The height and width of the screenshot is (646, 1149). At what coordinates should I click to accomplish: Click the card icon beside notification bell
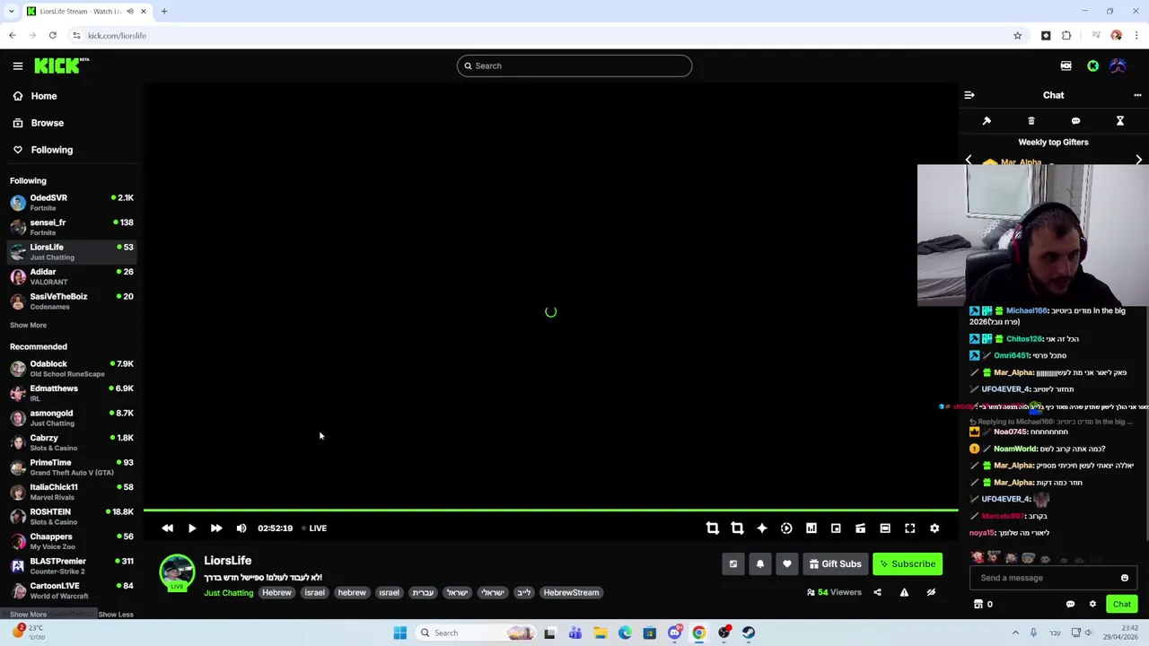(733, 564)
